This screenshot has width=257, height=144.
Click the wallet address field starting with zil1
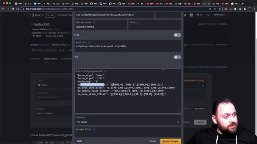point(114,15)
